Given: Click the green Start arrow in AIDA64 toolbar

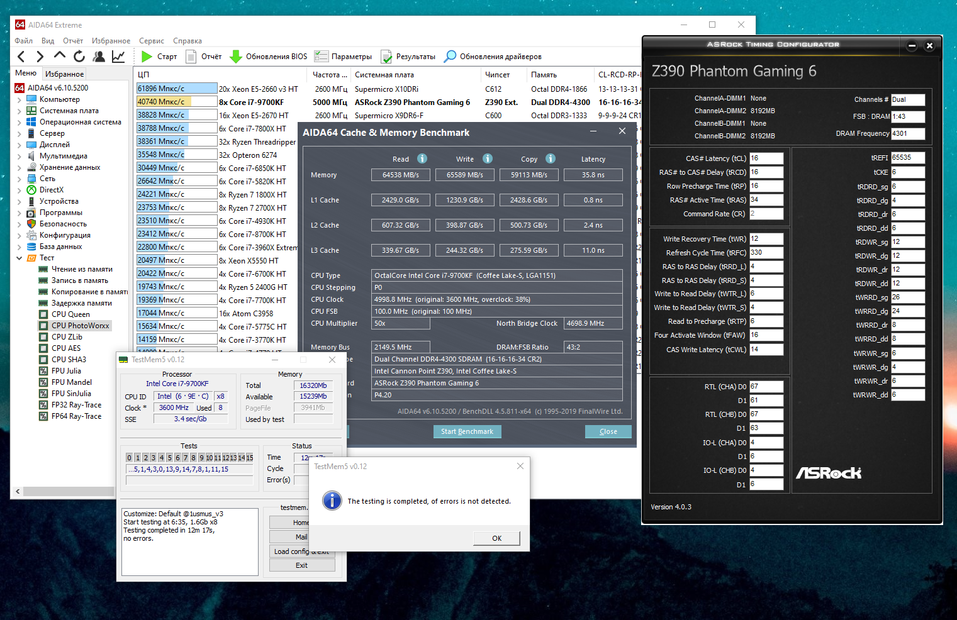Looking at the screenshot, I should click(147, 57).
